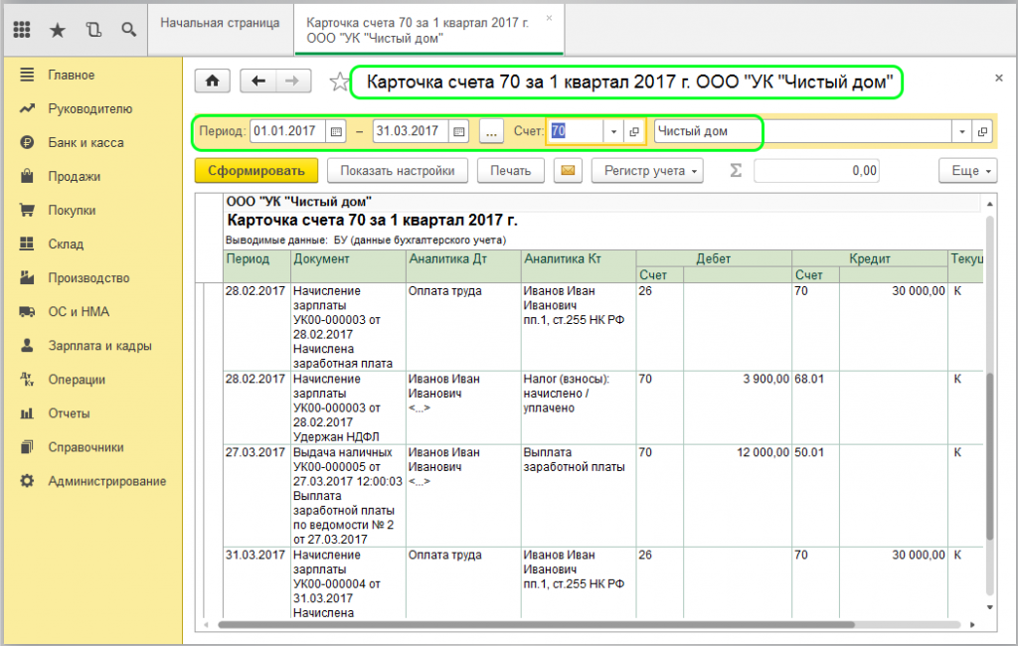Open ОС и НМА truck icon

point(27,312)
